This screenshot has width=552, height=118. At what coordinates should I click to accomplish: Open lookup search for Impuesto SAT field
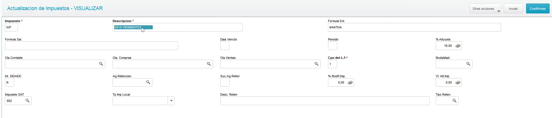(27, 101)
